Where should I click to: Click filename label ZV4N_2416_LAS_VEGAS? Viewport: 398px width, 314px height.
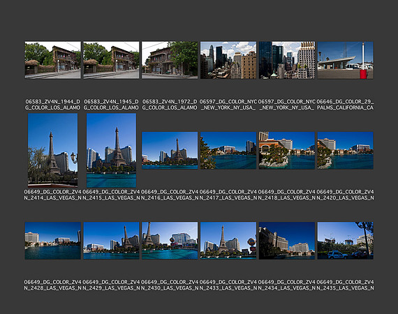(x=170, y=195)
